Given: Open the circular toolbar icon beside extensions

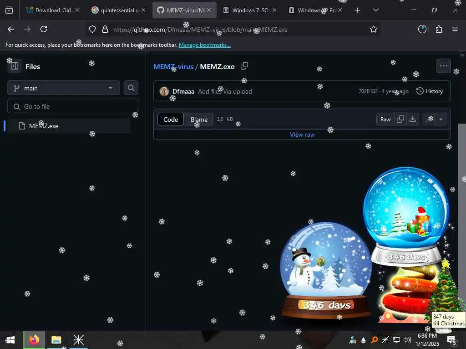Looking at the screenshot, I should [x=422, y=29].
